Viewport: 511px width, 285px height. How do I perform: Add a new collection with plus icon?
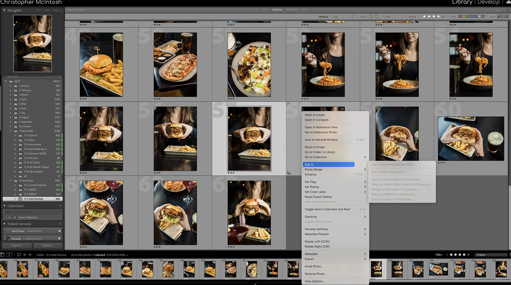point(60,206)
